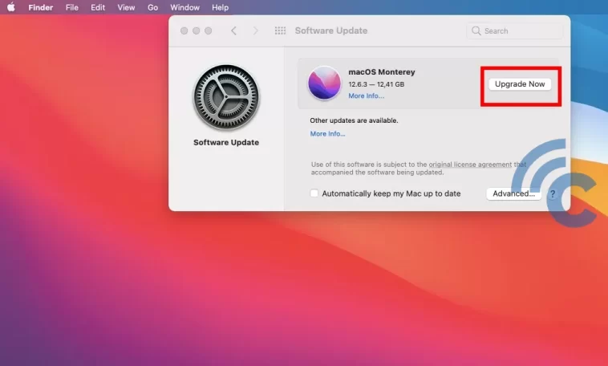The height and width of the screenshot is (366, 608).
Task: Go back with the left chevron
Action: tap(233, 31)
